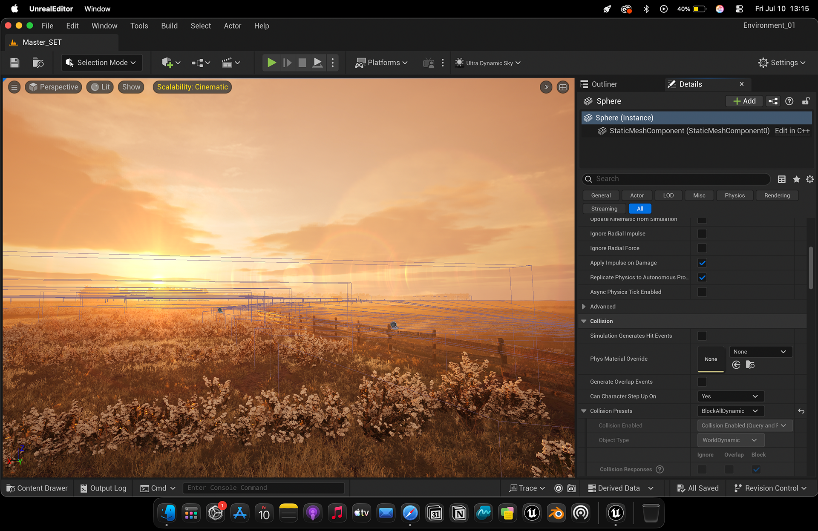Click the viewport layout grid icon
Image resolution: width=818 pixels, height=531 pixels.
click(563, 87)
